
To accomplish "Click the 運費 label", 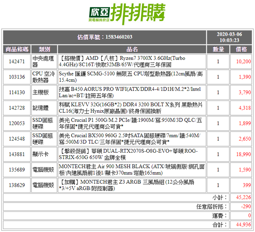I will pyautogui.click(x=220, y=216).
